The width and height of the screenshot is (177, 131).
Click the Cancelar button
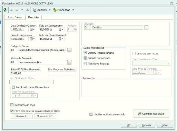[147, 125]
